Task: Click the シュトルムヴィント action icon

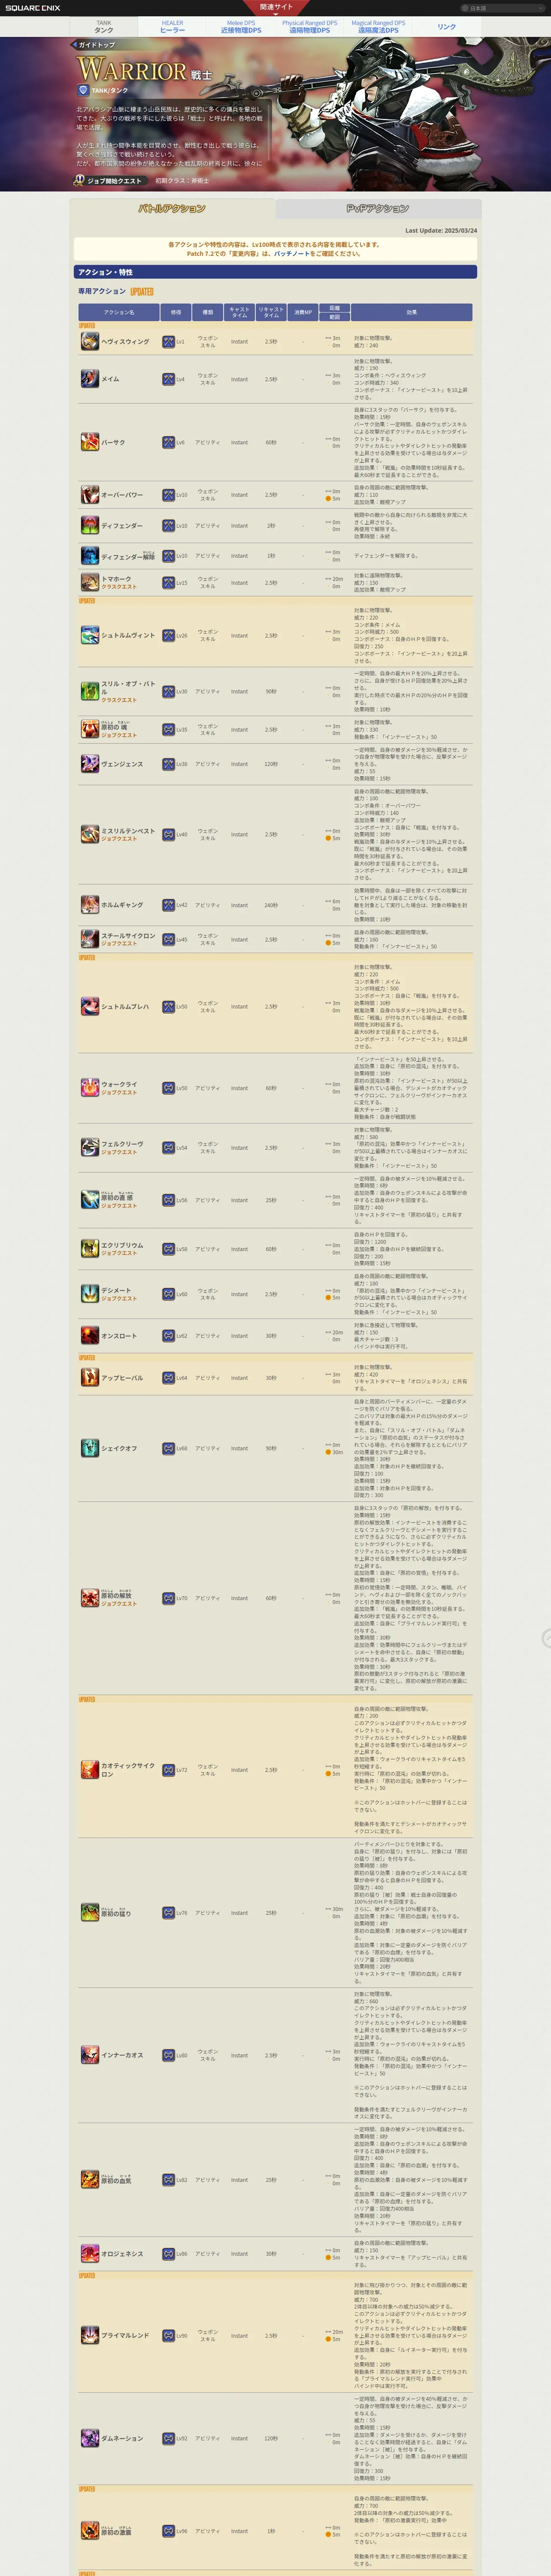Action: [x=90, y=635]
